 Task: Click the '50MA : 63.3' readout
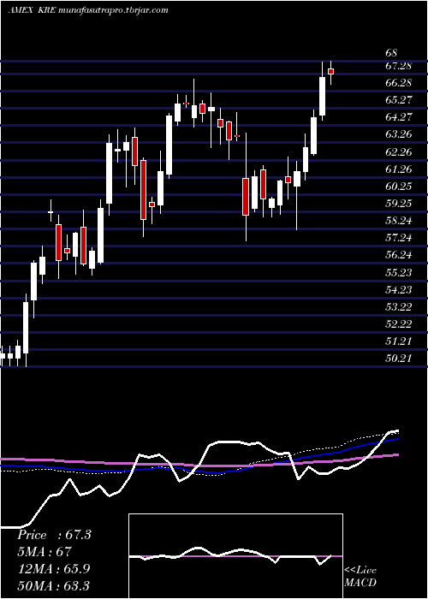[x=54, y=585]
